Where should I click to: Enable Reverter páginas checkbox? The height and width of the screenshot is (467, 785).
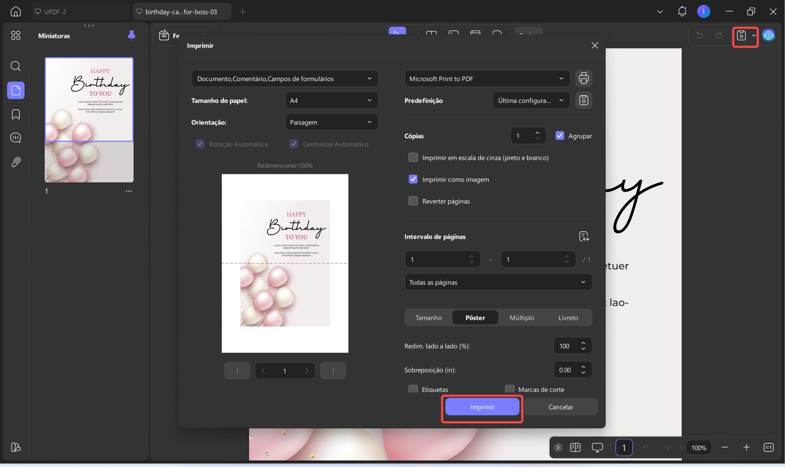[413, 201]
